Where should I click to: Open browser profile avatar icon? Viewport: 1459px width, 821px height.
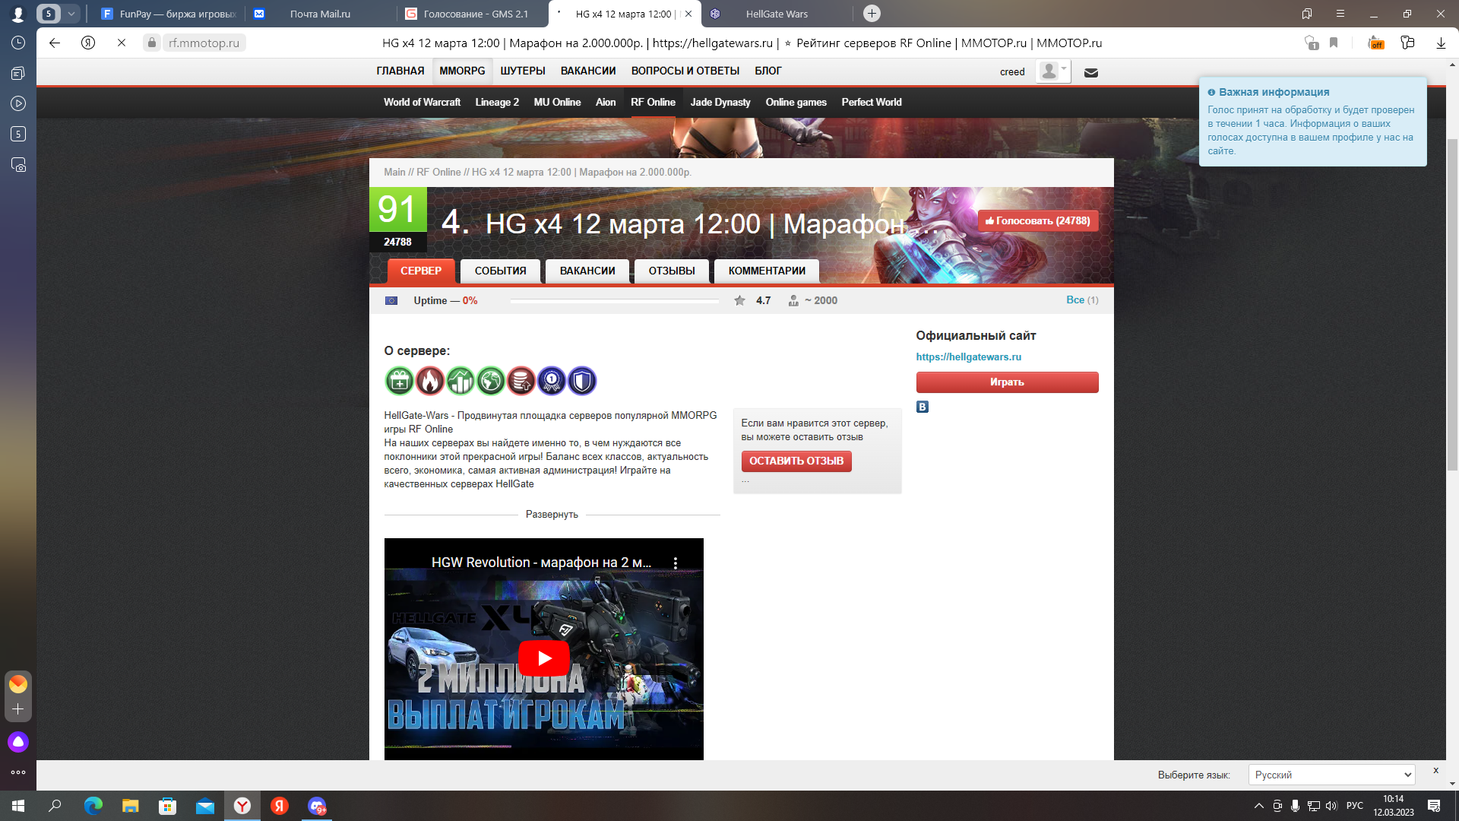(x=17, y=14)
